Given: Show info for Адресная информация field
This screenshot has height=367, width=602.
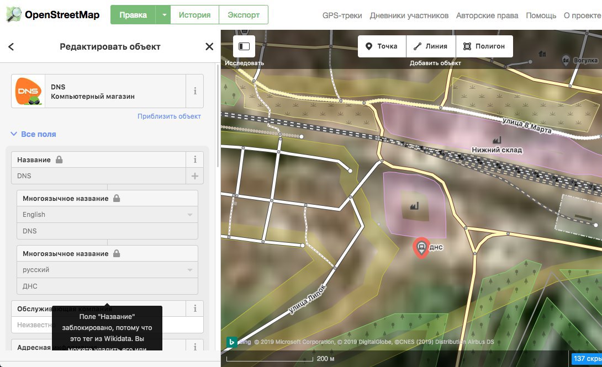Looking at the screenshot, I should click(194, 347).
